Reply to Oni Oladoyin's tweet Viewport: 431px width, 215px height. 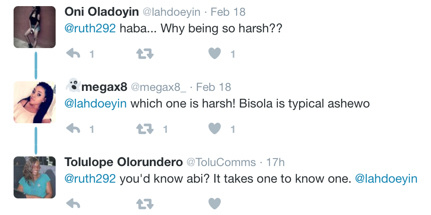pos(73,53)
